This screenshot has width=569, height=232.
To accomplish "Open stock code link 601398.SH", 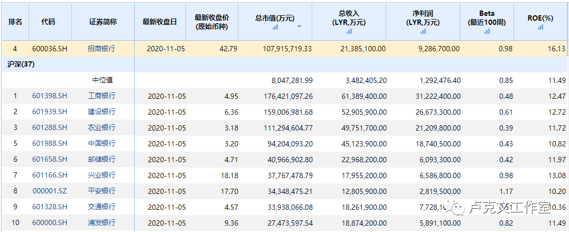I will point(50,96).
